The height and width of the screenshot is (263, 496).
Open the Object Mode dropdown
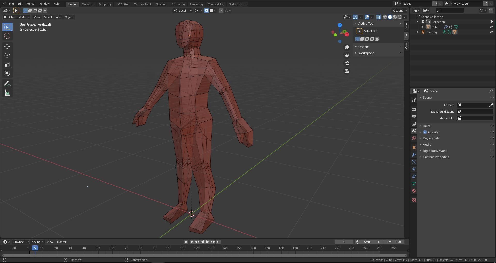pyautogui.click(x=17, y=17)
